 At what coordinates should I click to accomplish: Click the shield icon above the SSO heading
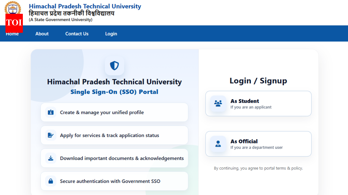click(x=114, y=66)
